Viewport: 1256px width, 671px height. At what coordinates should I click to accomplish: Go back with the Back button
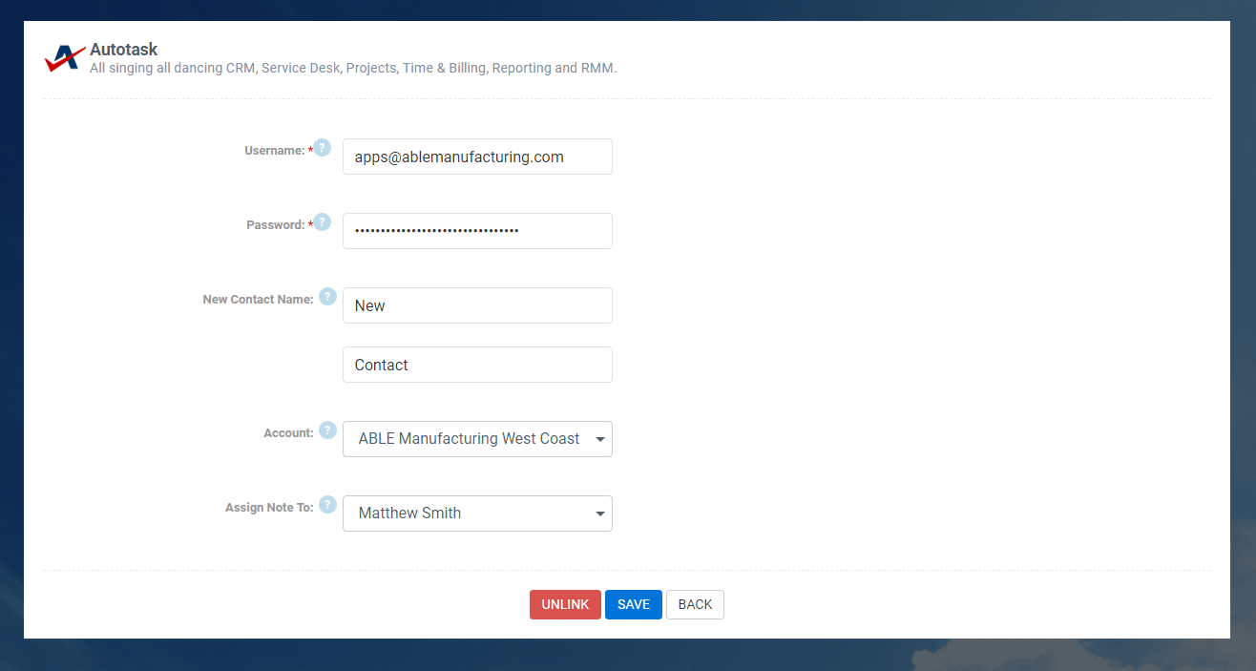coord(695,604)
